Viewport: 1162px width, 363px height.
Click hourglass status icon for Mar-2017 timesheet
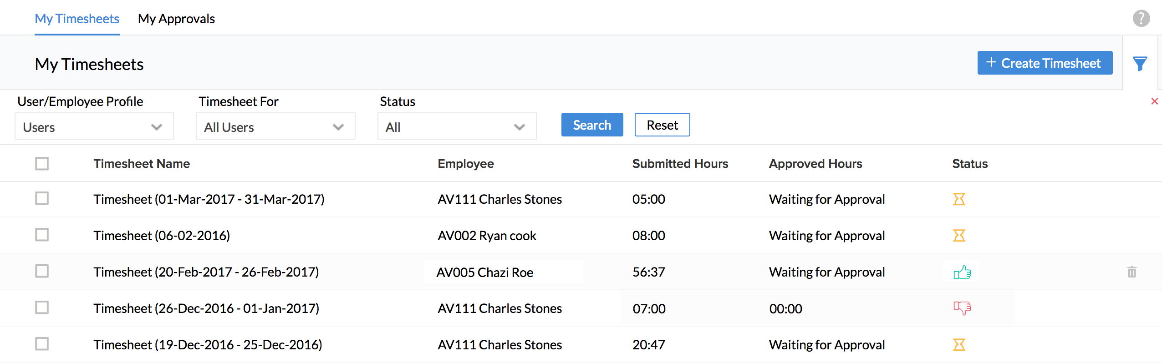pyautogui.click(x=959, y=199)
